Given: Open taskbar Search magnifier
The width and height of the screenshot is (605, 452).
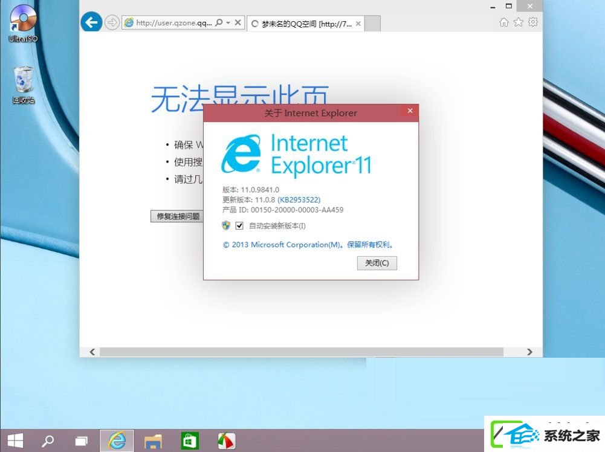Looking at the screenshot, I should [x=48, y=441].
